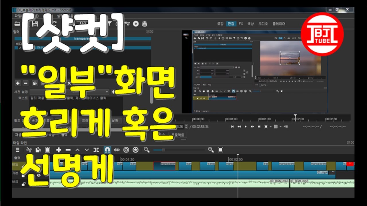The width and height of the screenshot is (367, 206).
Task: Switch to the 오디오 layout
Action: 263,24
